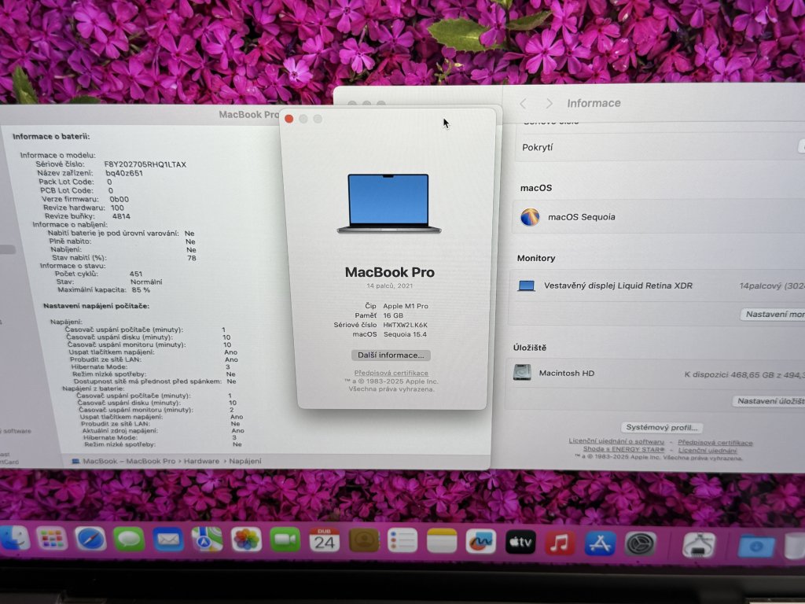Open the Notes app in the Dock
Image resolution: width=805 pixels, height=604 pixels.
pos(442,541)
